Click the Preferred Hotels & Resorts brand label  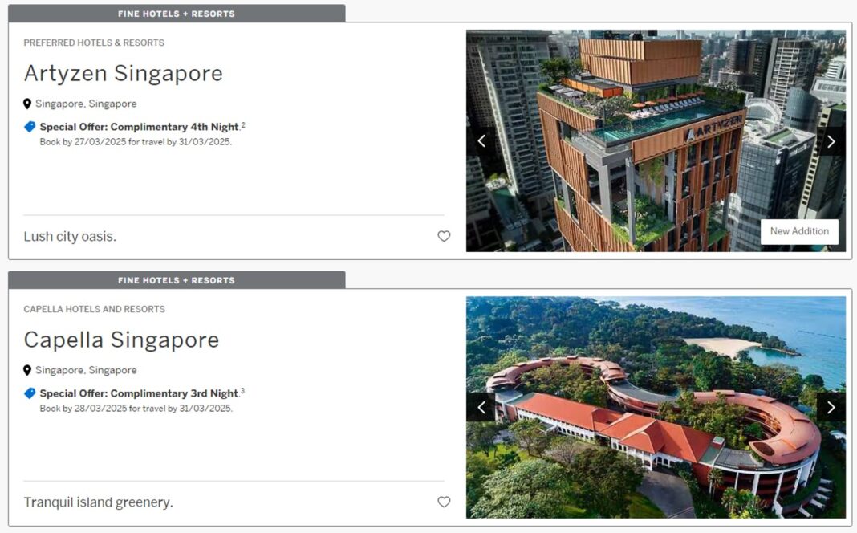[94, 43]
